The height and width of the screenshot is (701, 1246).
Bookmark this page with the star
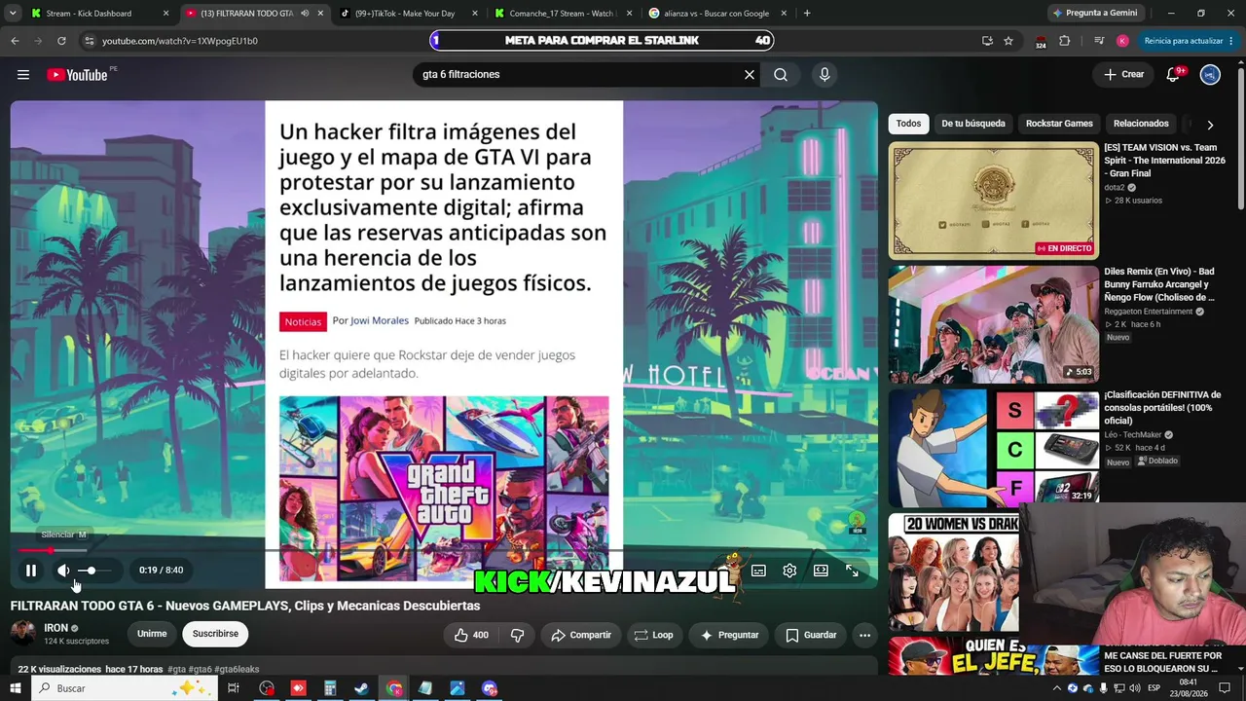1008,41
